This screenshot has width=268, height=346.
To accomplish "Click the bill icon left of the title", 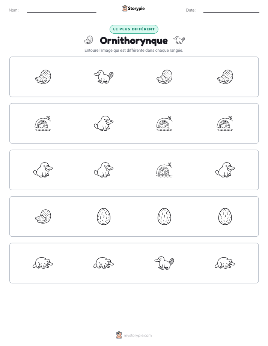I will click(x=89, y=40).
